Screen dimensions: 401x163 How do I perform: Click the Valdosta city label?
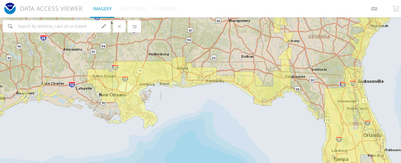319,70
